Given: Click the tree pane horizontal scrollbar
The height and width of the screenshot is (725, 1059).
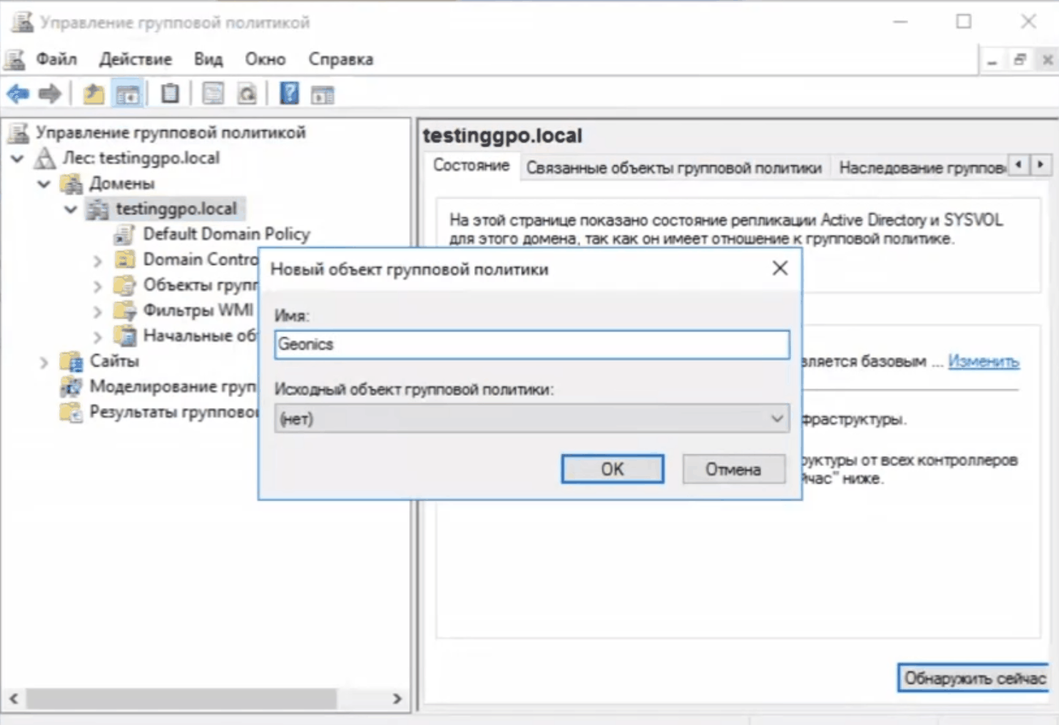Looking at the screenshot, I should tap(182, 699).
